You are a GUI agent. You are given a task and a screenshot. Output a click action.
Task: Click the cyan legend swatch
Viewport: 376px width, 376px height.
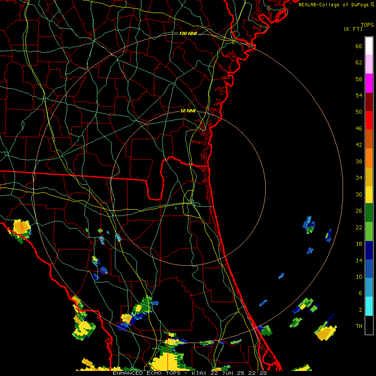[x=369, y=306]
